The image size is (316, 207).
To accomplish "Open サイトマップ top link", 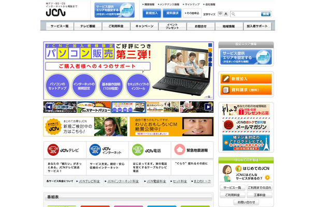I will point(191,4).
